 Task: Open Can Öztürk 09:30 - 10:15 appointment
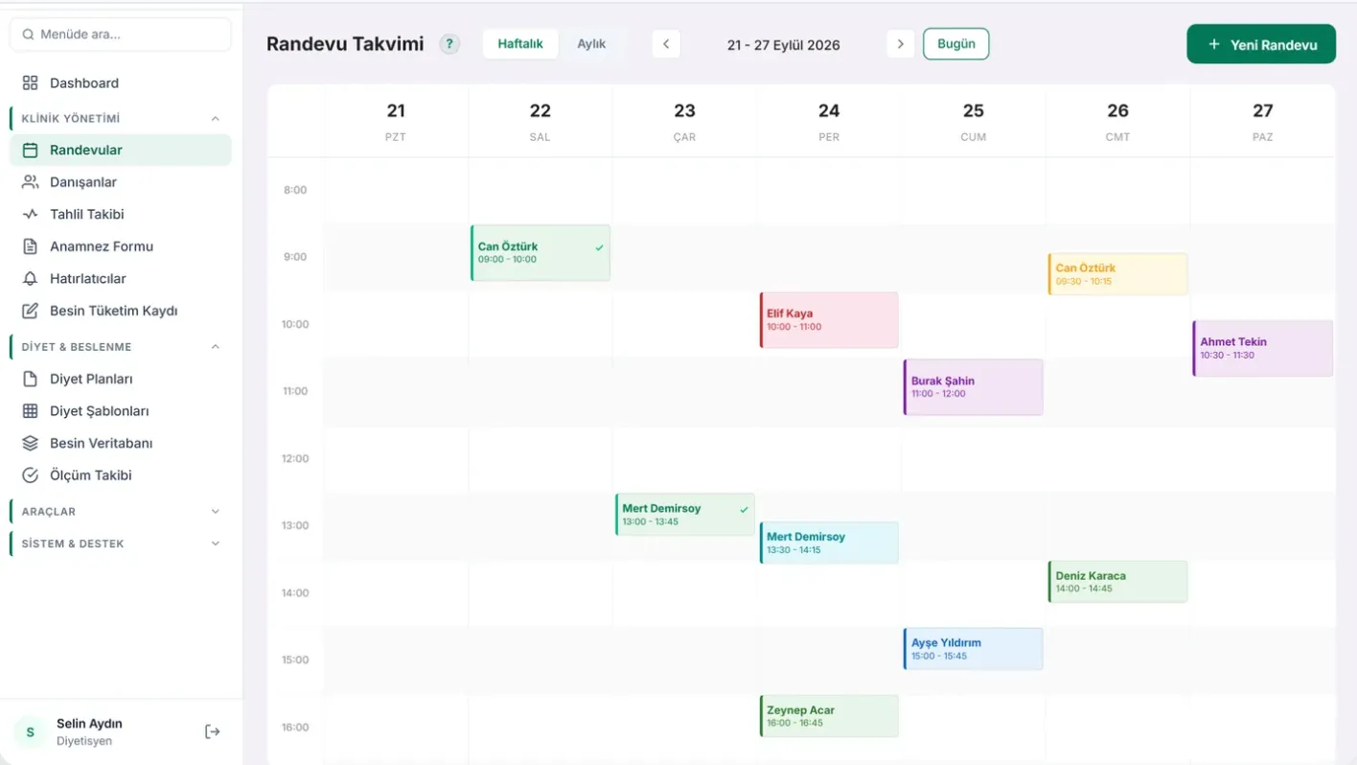[x=1117, y=274]
